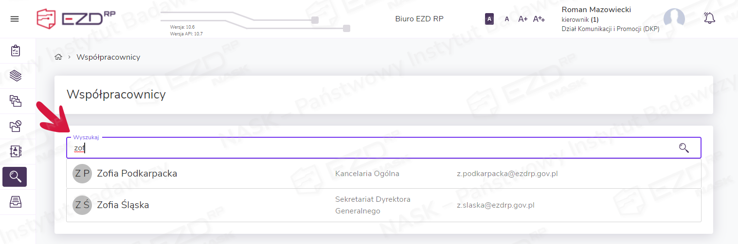Set largest font size with A++ button

pyautogui.click(x=539, y=19)
